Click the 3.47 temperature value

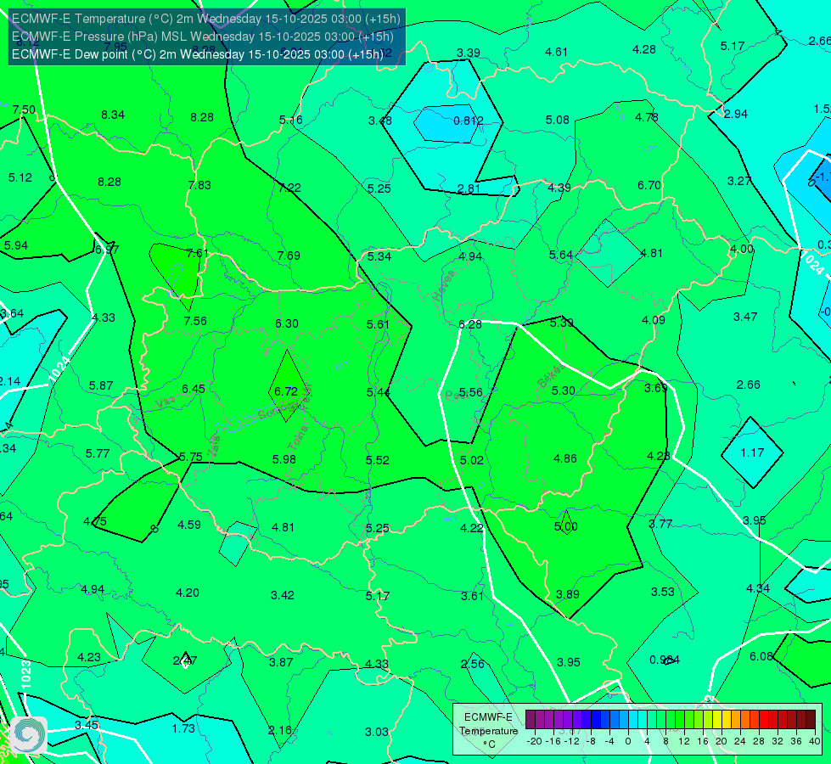745,317
